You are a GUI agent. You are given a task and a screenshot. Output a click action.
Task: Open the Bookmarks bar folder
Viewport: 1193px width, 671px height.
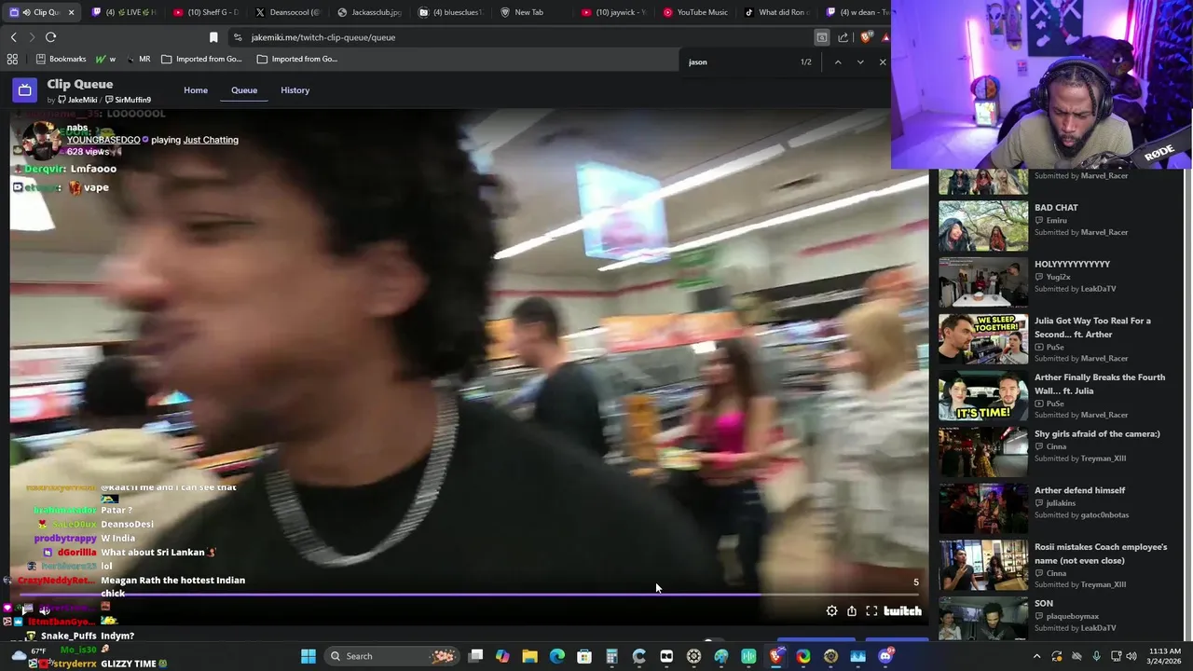click(x=61, y=59)
